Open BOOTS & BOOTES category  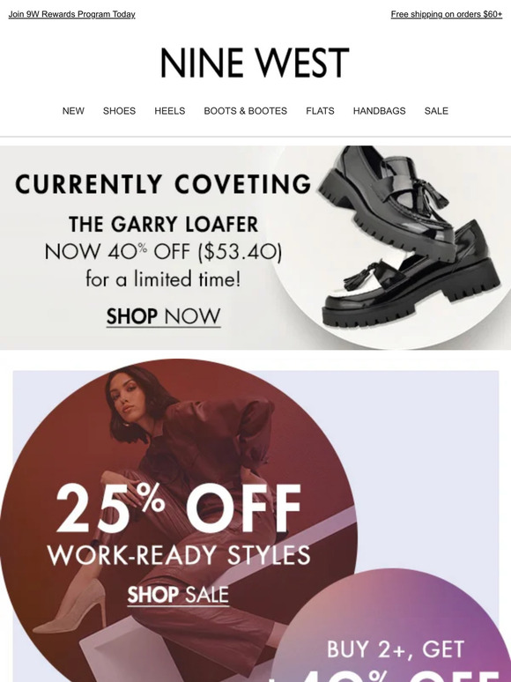point(245,111)
